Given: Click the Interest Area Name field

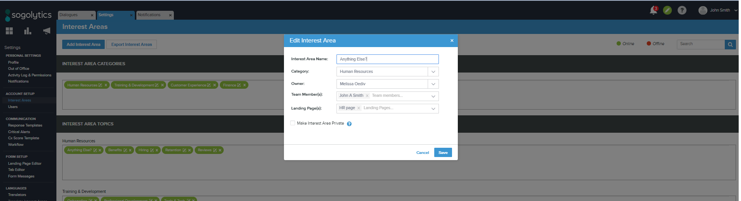Looking at the screenshot, I should tap(387, 59).
